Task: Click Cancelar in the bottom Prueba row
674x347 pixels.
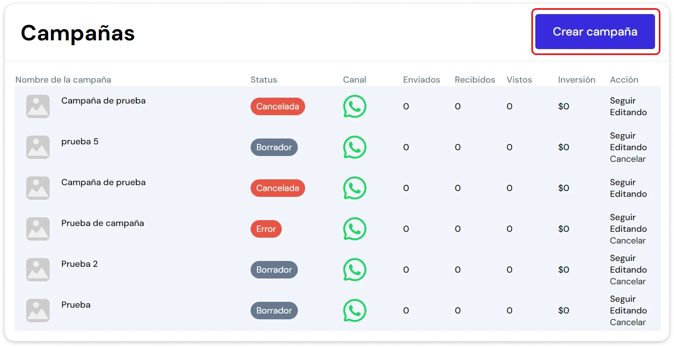Action: pyautogui.click(x=627, y=322)
